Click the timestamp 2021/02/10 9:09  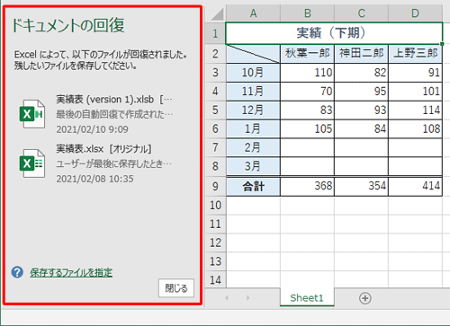pyautogui.click(x=93, y=129)
